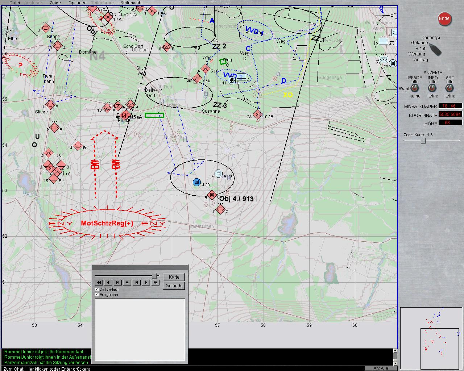Click the Gelände button in replay panel
464x371 pixels.
[x=174, y=286]
